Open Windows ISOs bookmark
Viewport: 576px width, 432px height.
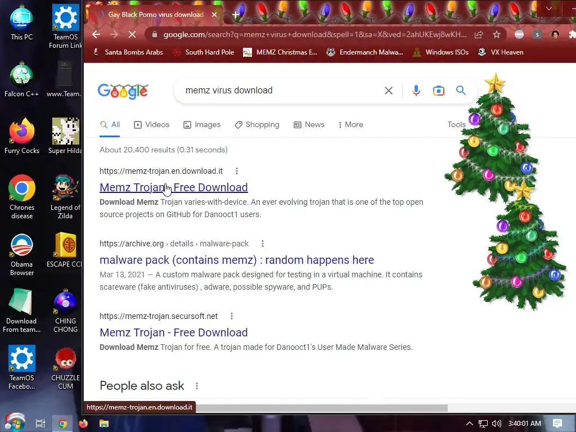pos(440,52)
